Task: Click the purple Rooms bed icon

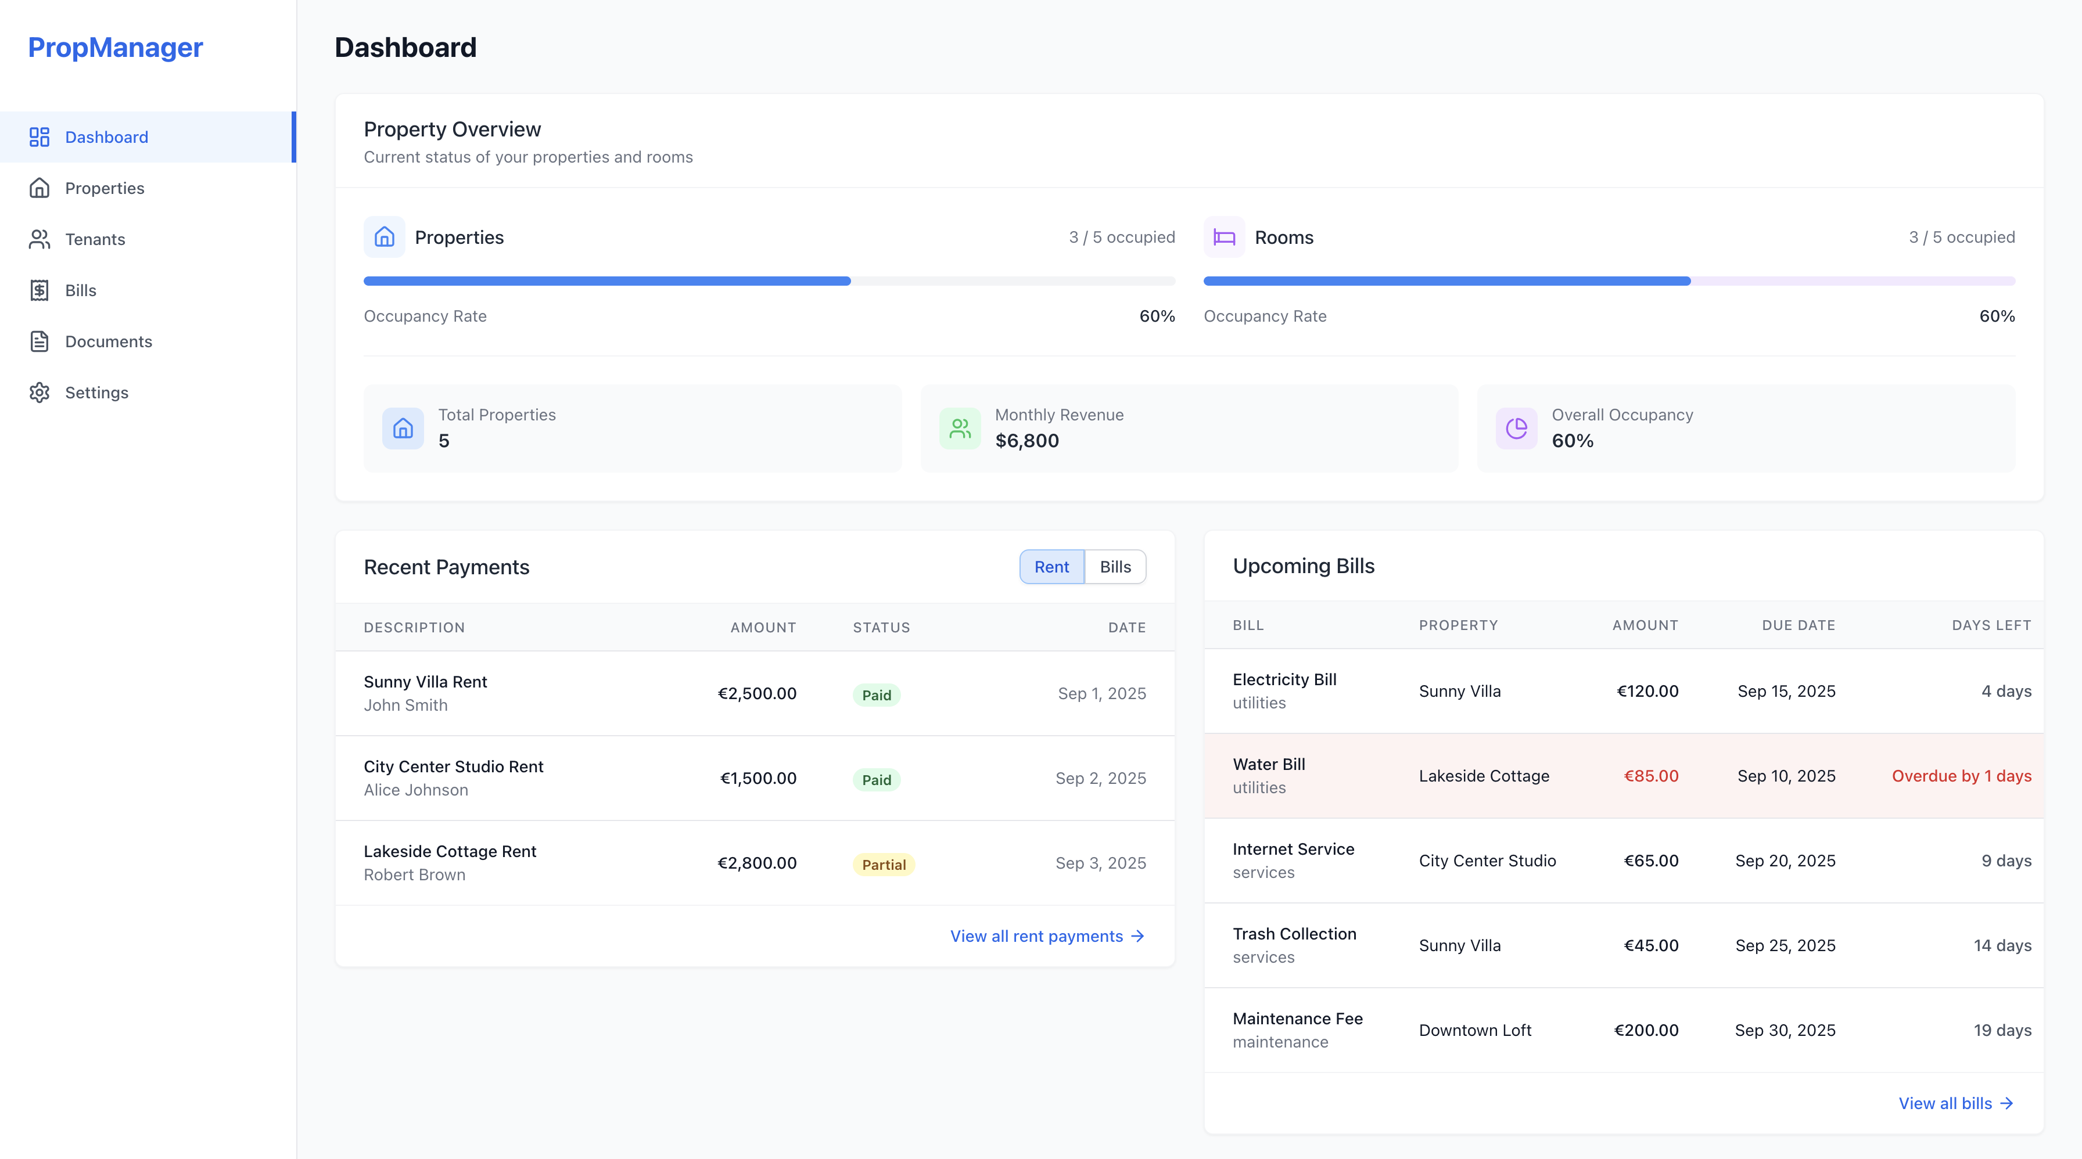Action: [x=1223, y=237]
